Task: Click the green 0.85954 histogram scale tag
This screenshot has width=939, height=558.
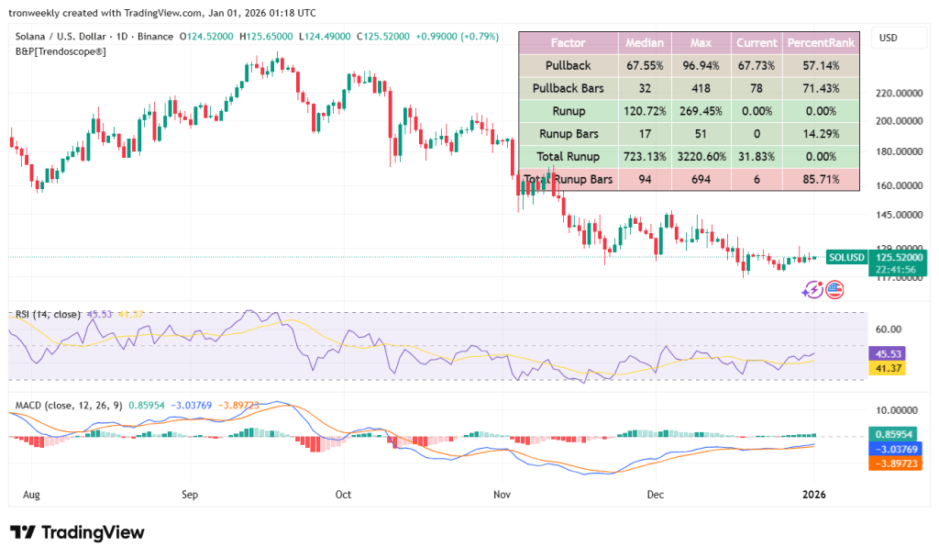Action: point(895,434)
